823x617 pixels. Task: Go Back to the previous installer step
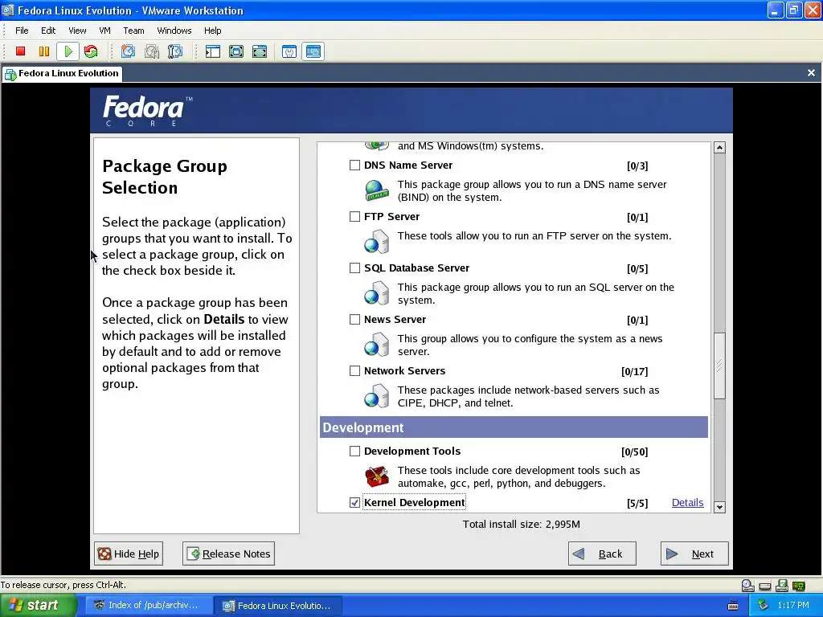click(x=602, y=554)
